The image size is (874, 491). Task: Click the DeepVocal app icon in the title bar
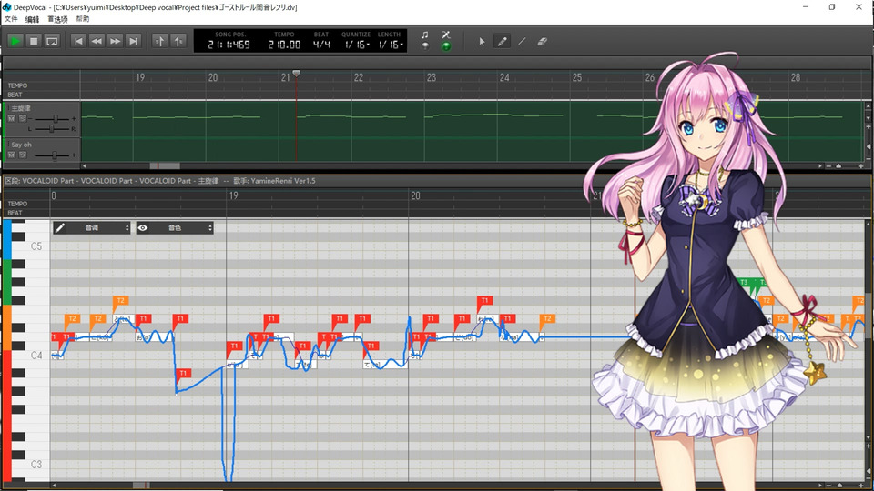[x=6, y=7]
